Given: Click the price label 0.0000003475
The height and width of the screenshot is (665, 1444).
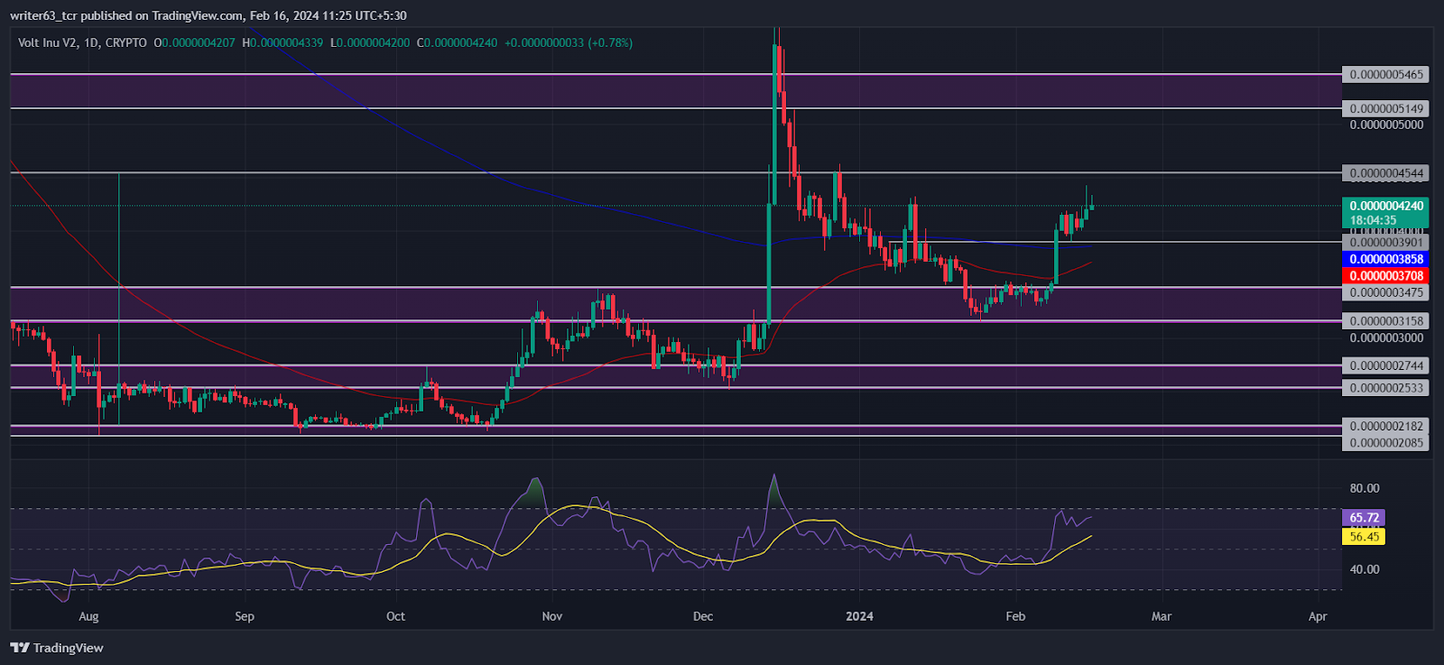Looking at the screenshot, I should [x=1385, y=293].
